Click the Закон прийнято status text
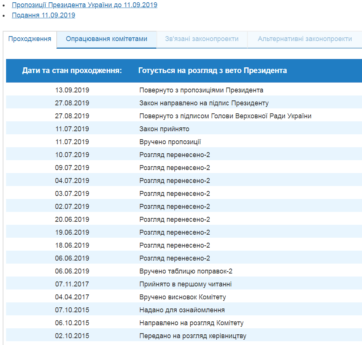The image size is (362, 345). tap(164, 129)
